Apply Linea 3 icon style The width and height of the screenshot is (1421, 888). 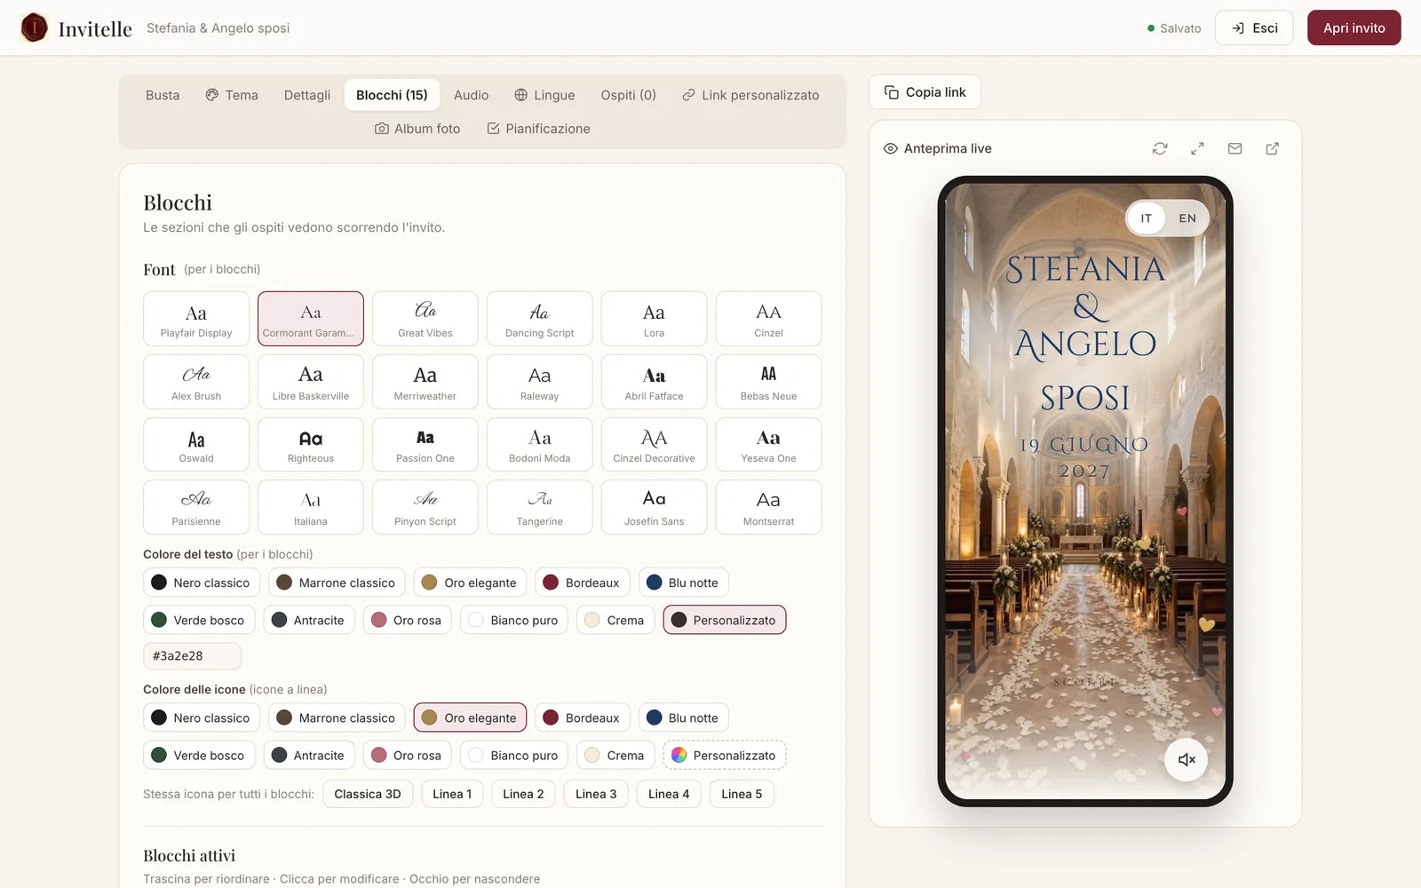(596, 794)
